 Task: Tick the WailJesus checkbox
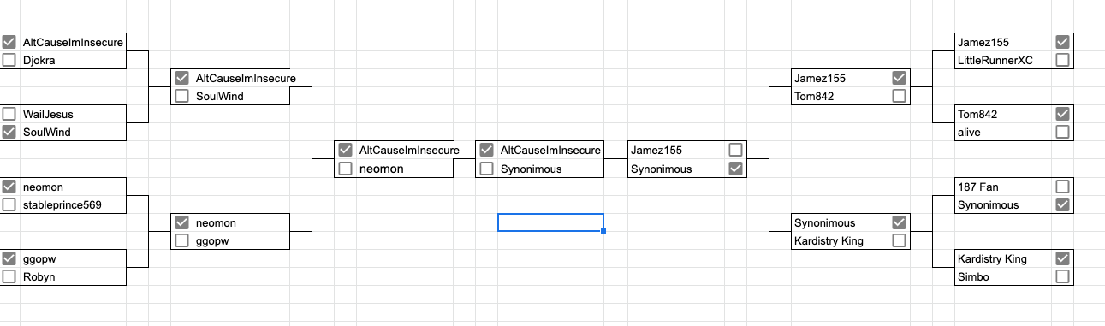pyautogui.click(x=9, y=114)
